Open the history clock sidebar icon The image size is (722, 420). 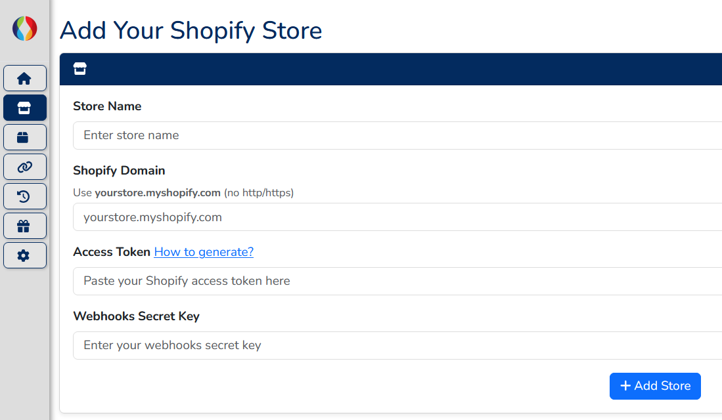pos(25,196)
